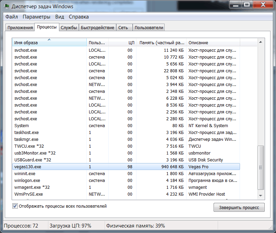276x233 pixels.
Task: Select the winlogon.exe process
Action: tap(126, 181)
